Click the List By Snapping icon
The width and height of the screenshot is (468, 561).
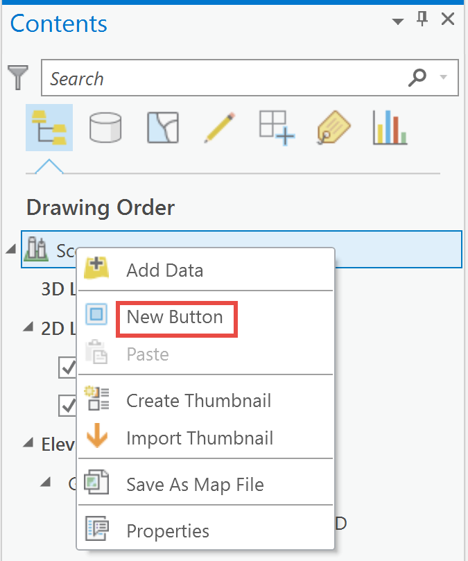pyautogui.click(x=276, y=128)
